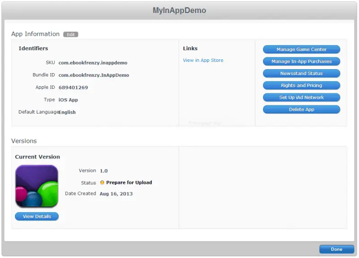Viewport: 359px width, 258px height.
Task: Select the Bundle ID com.ebookfrenzy.InAppDemo text
Action: 94,75
